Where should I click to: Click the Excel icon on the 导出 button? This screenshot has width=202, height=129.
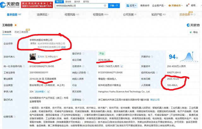(x=191, y=32)
